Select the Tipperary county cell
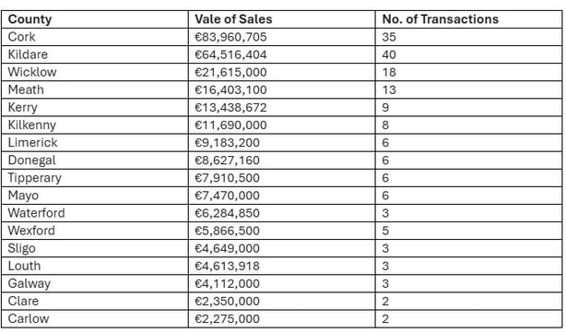Screen dimensions: 566x333 pos(95,178)
